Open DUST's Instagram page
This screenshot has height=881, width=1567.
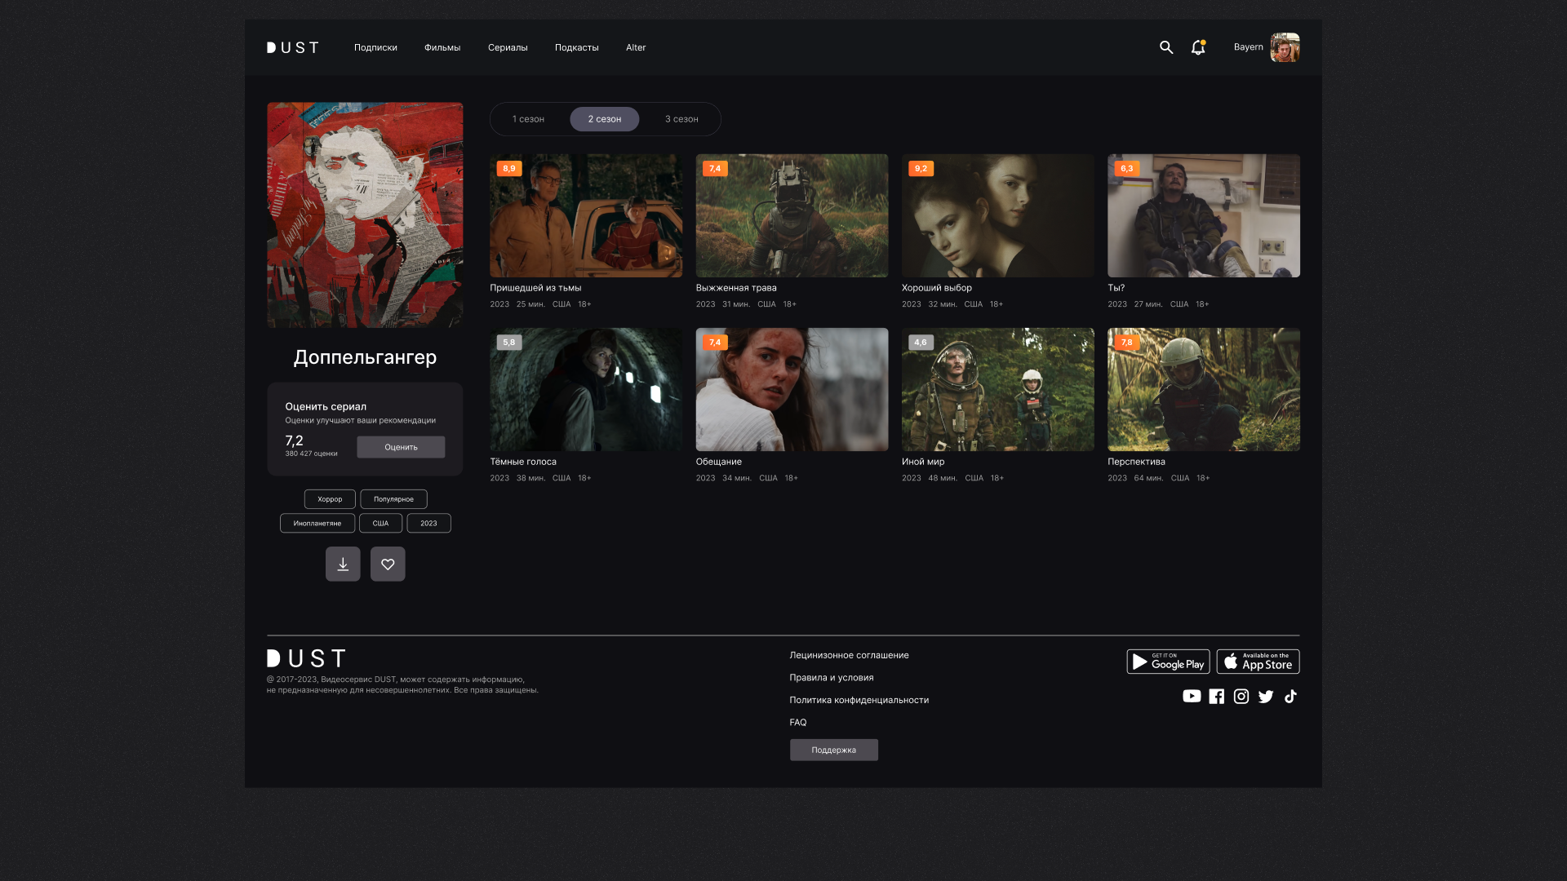(1241, 696)
